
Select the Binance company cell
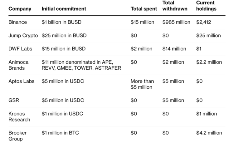pyautogui.click(x=17, y=22)
